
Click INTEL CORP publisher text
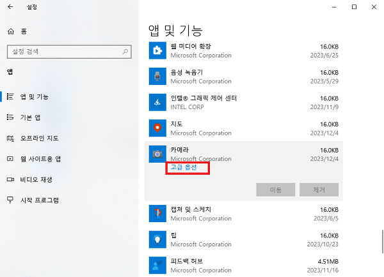click(187, 107)
